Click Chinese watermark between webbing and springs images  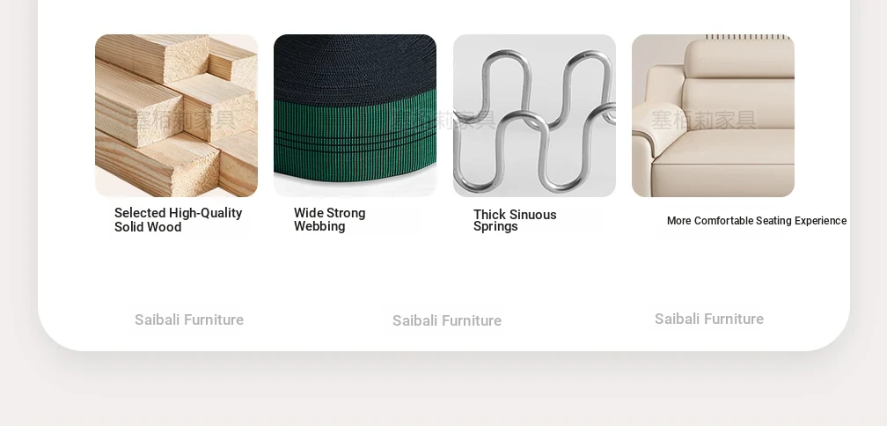[443, 120]
